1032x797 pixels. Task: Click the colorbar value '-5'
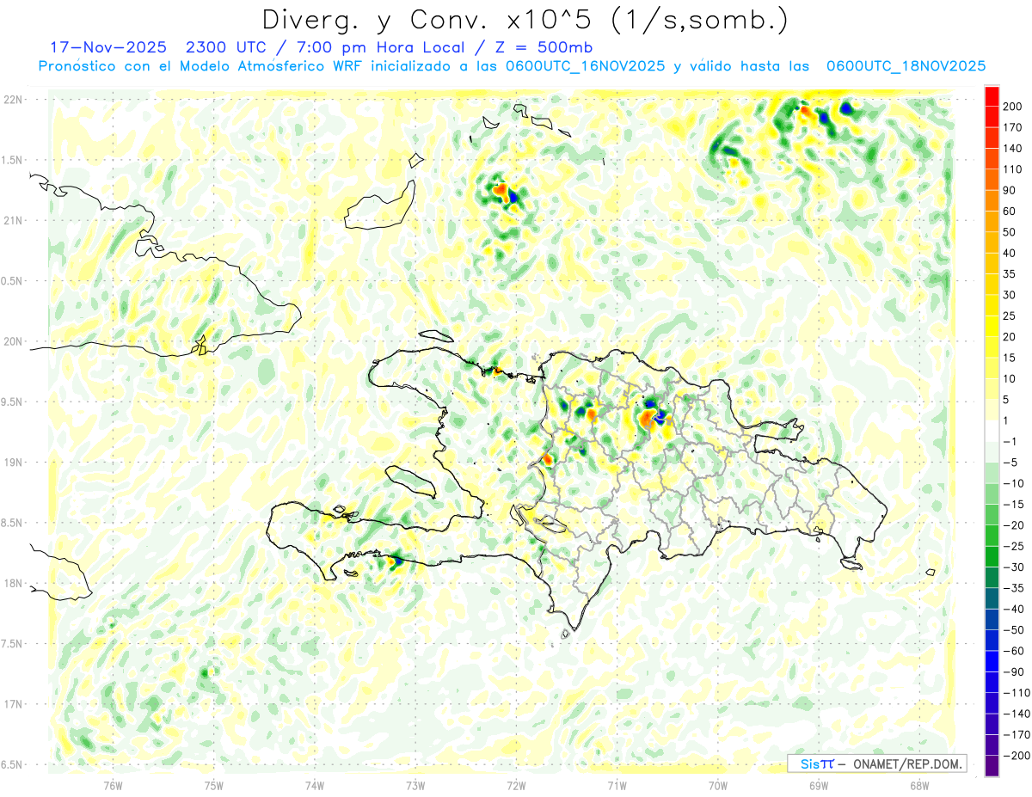click(1011, 462)
